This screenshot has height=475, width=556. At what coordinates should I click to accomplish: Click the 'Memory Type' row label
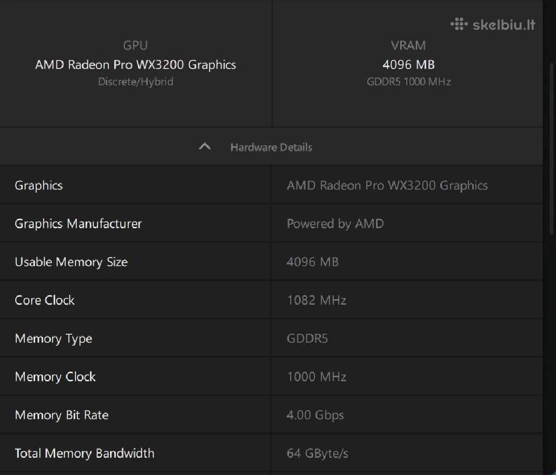click(x=54, y=339)
